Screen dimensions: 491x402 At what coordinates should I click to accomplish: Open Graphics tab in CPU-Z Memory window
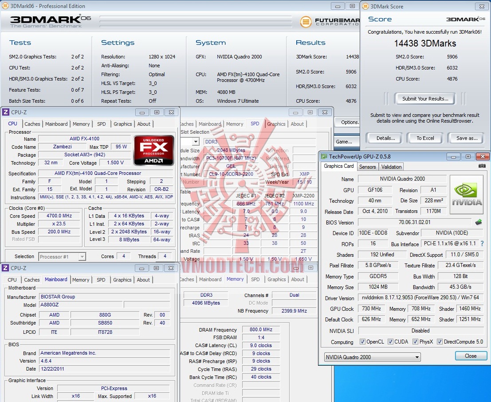[276, 279]
